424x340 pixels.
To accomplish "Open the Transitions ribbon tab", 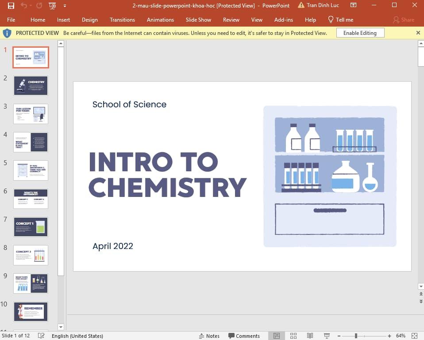I will (x=122, y=20).
